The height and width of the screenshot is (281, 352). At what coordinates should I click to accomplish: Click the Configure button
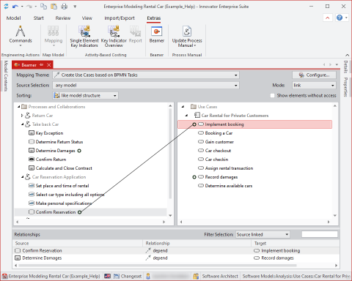point(314,75)
